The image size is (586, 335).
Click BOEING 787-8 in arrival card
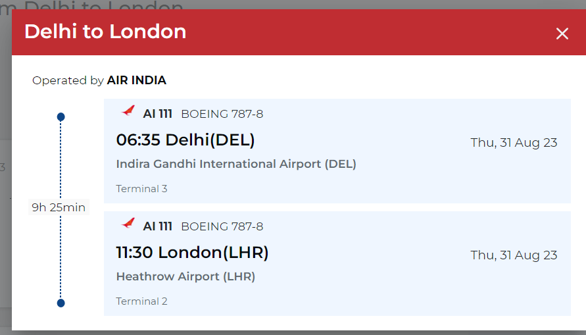(x=222, y=226)
